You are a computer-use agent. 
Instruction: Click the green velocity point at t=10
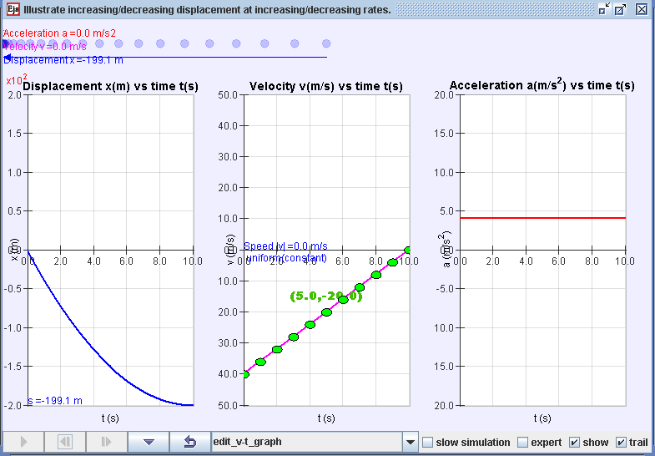pos(408,250)
